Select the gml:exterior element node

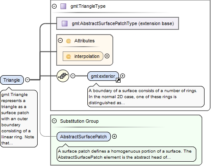pos(103,76)
